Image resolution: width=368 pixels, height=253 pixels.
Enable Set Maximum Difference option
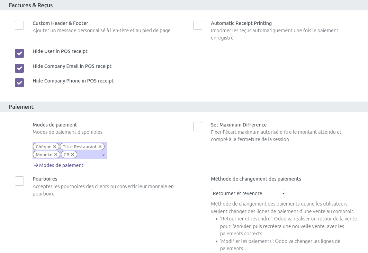click(198, 127)
